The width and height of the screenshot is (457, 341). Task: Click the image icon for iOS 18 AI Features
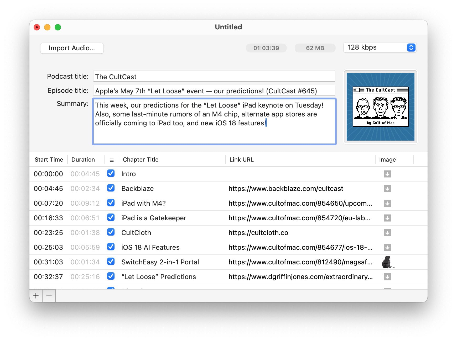[x=387, y=247]
